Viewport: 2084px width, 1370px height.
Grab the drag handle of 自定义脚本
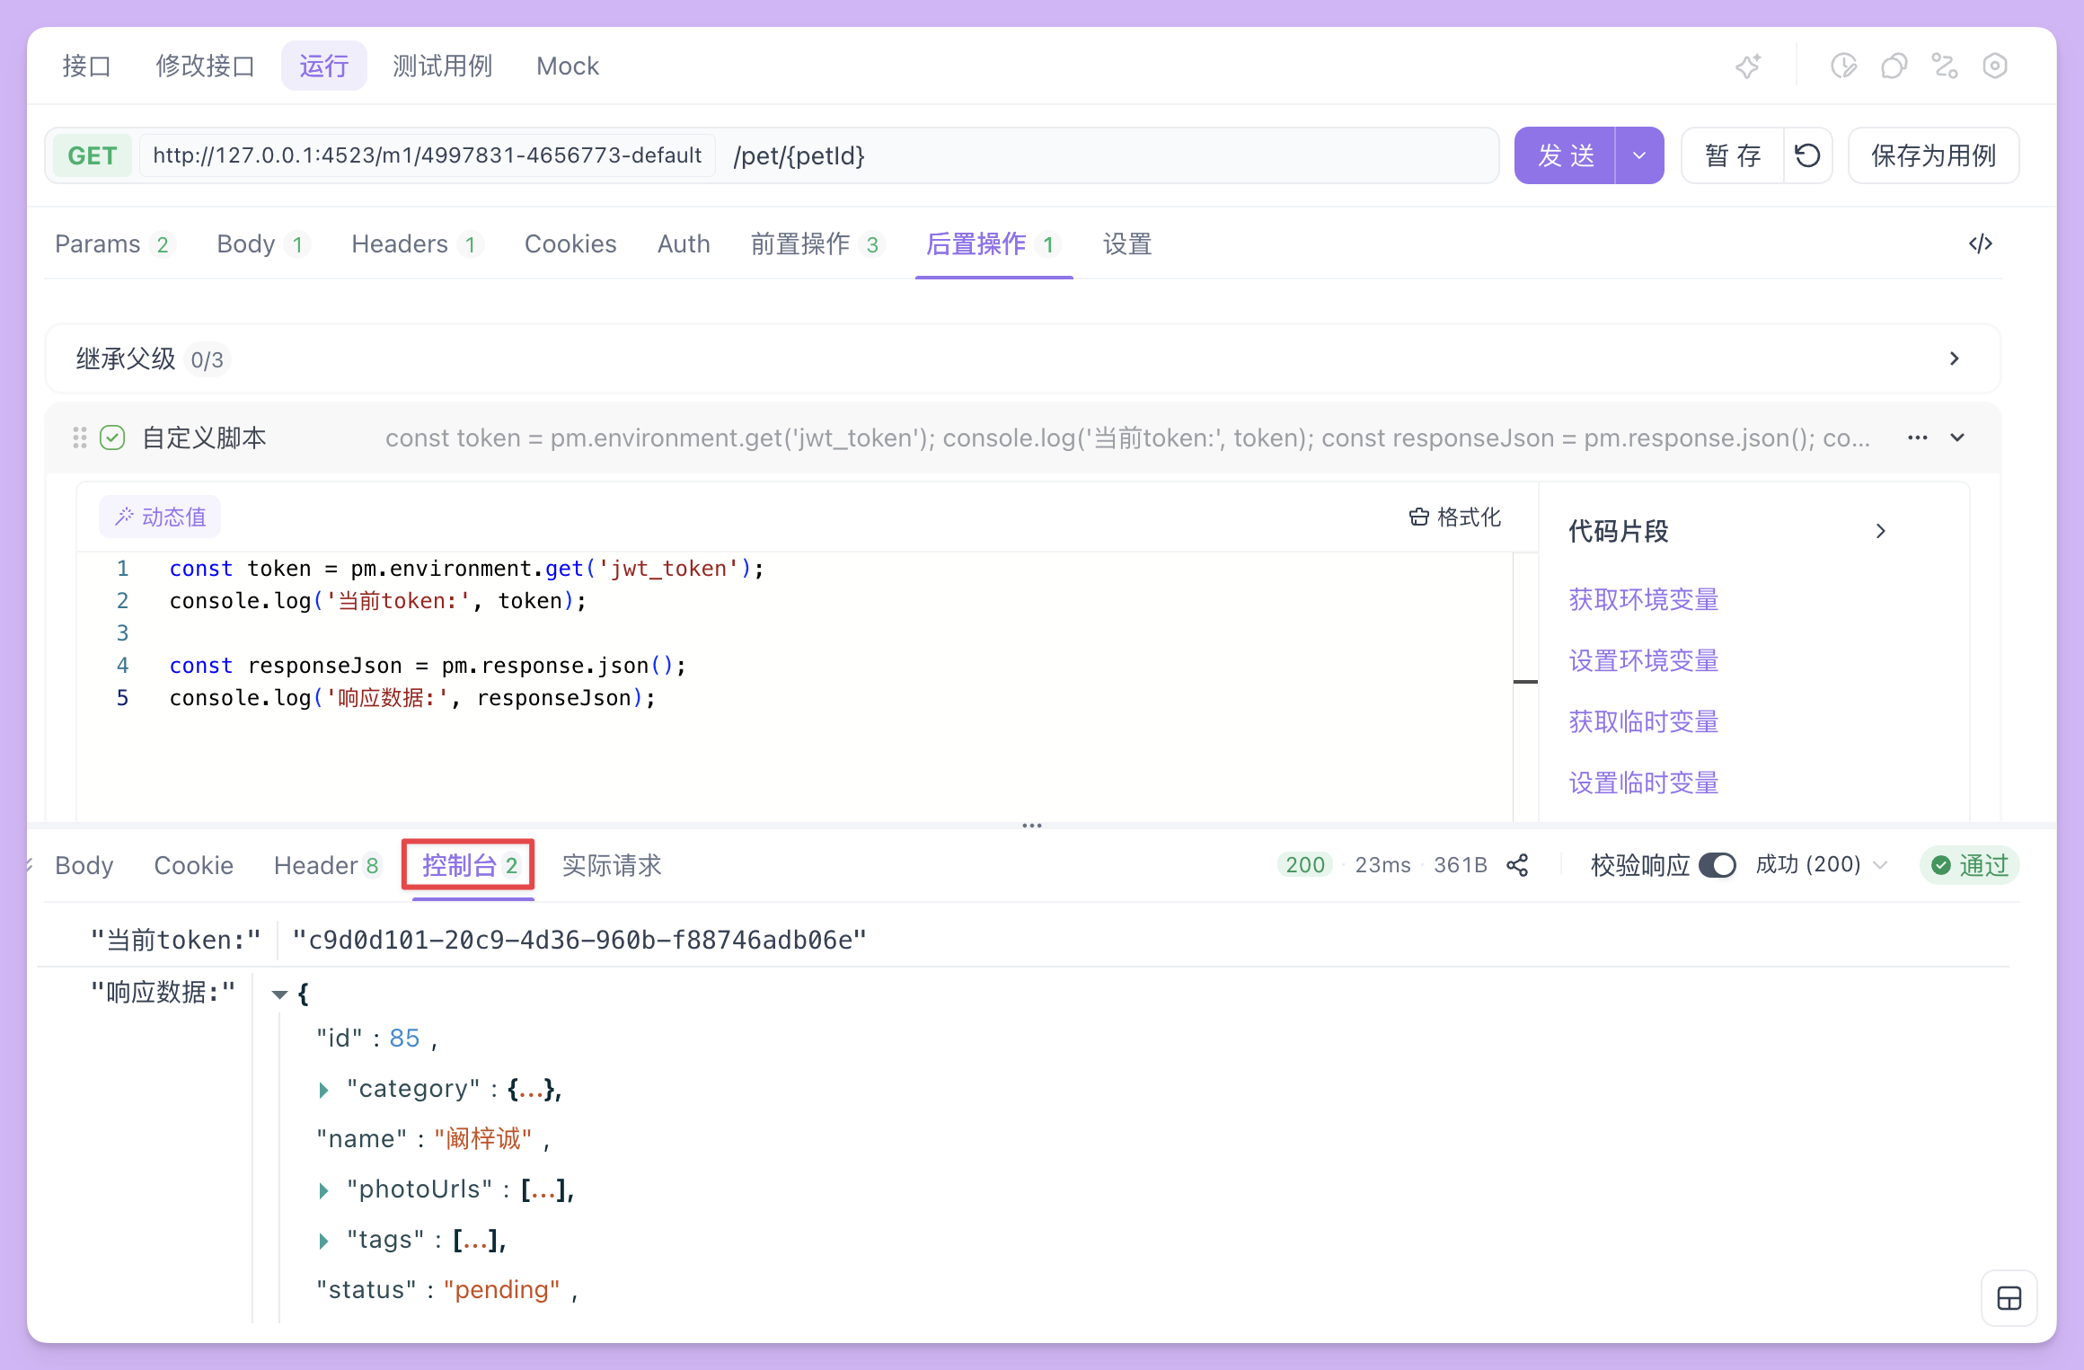[x=79, y=438]
